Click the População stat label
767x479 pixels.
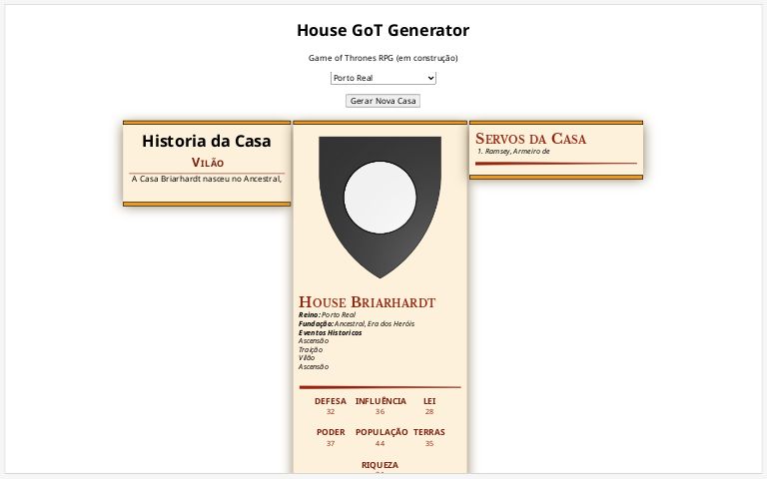click(381, 432)
